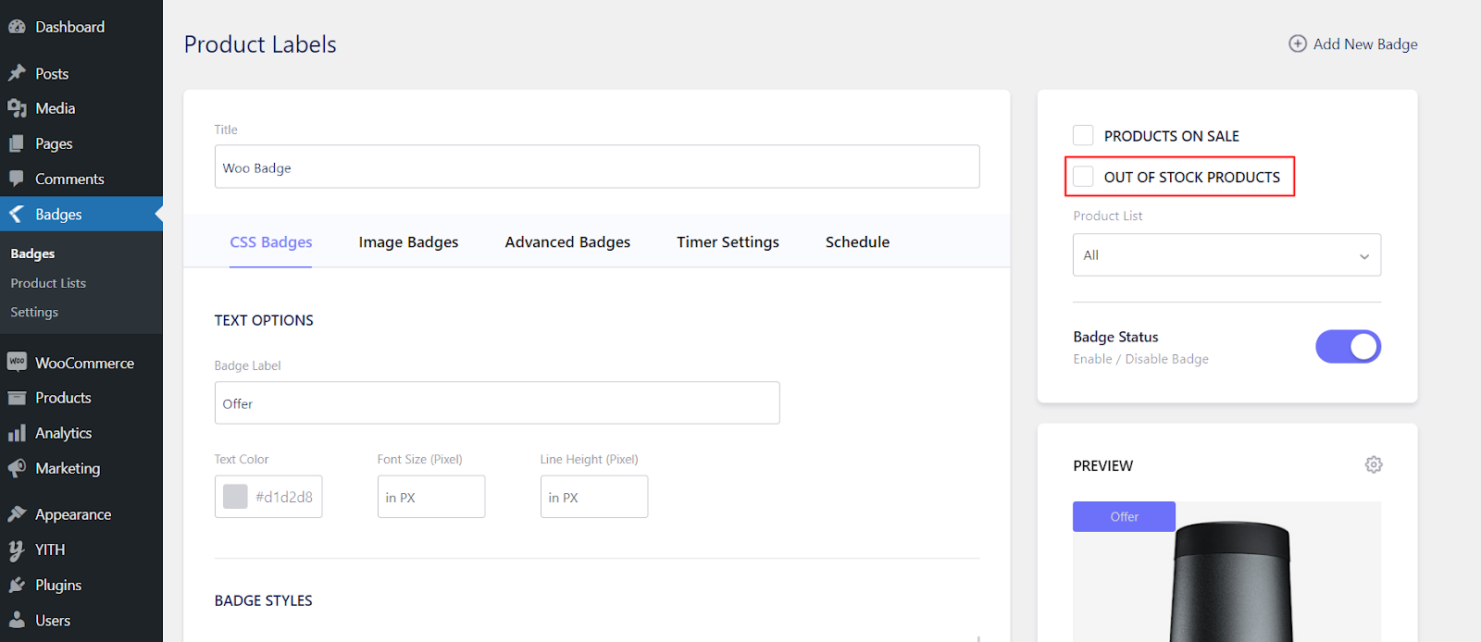Open the Product List dropdown
This screenshot has width=1481, height=642.
(1226, 254)
